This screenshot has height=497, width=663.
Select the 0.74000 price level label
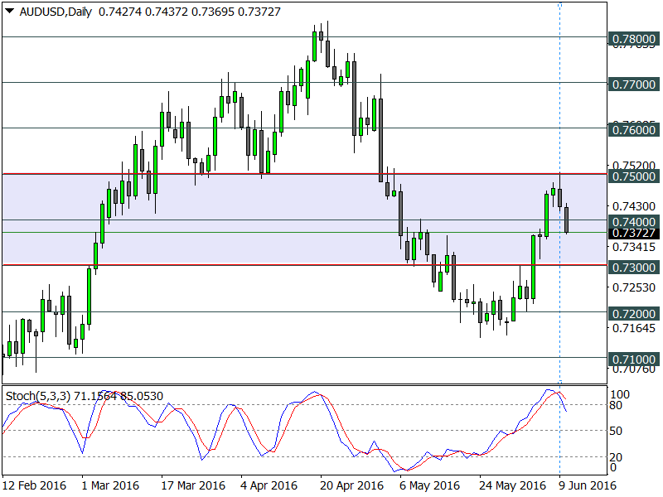point(633,221)
